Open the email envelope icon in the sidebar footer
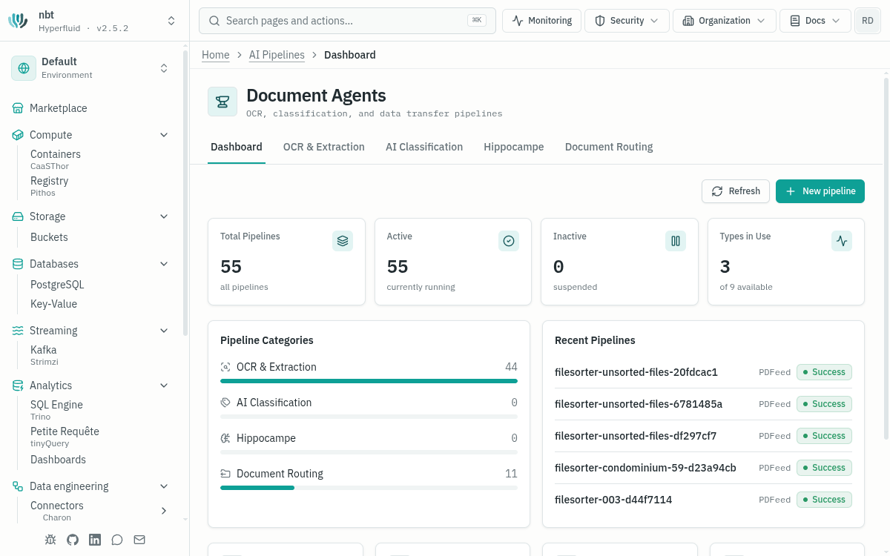 point(139,540)
